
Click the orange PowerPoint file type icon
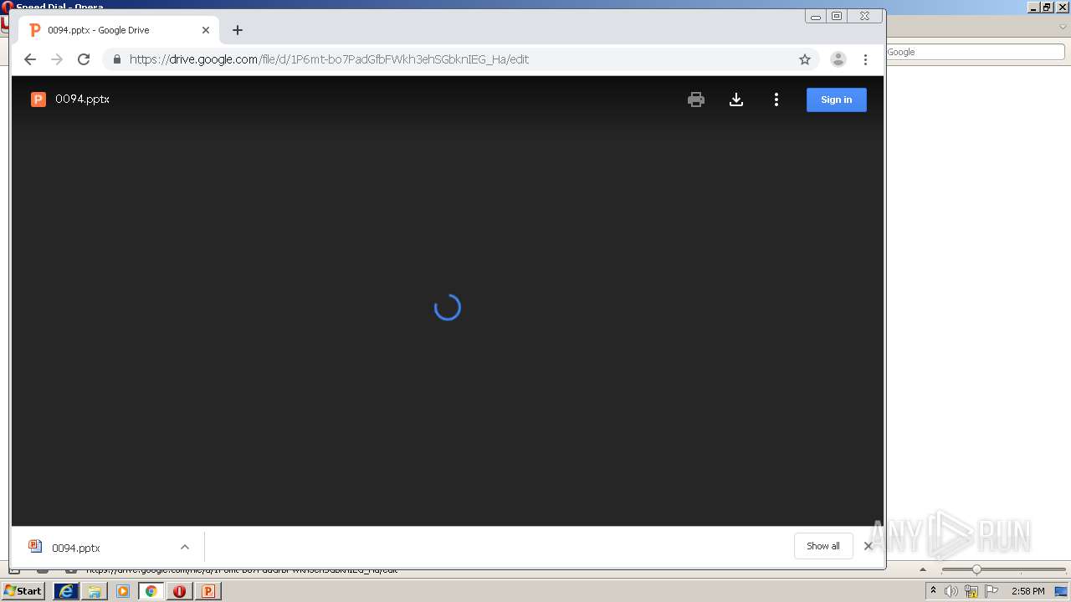pyautogui.click(x=38, y=99)
